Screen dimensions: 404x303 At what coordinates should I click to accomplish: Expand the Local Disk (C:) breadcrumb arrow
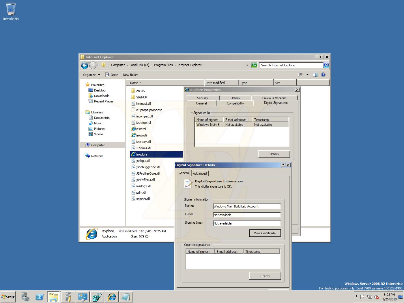point(152,65)
